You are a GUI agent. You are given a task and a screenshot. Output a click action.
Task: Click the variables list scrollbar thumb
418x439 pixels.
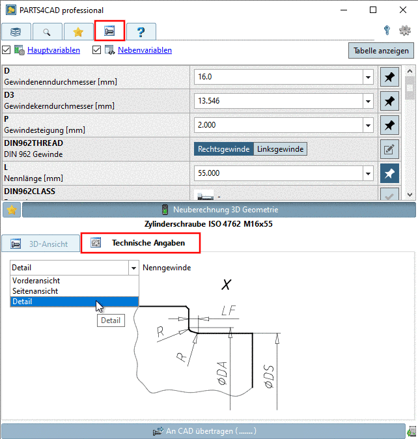click(410, 88)
